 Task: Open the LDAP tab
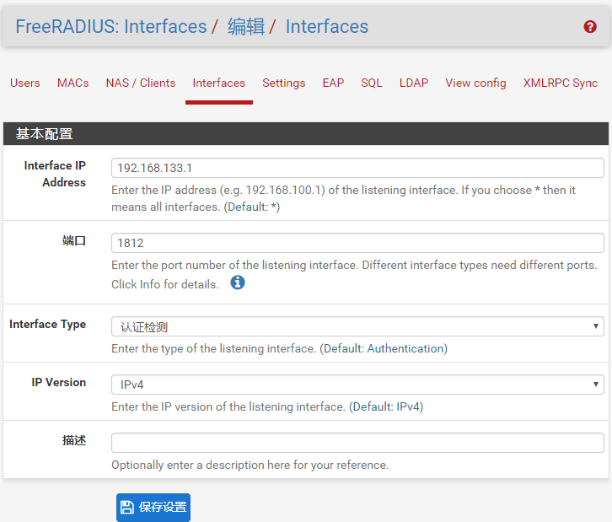click(x=414, y=83)
